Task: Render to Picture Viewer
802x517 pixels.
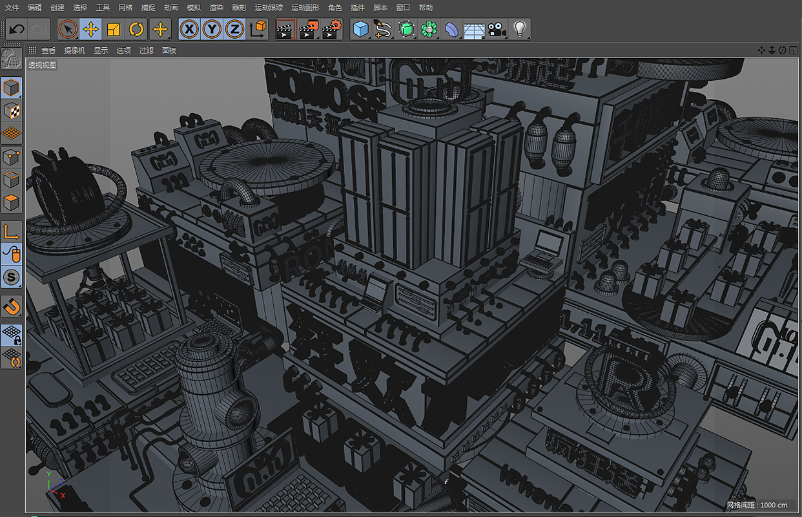Action: click(309, 29)
